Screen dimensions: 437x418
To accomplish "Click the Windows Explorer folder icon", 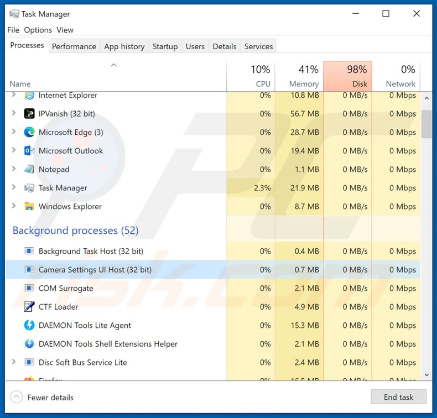I will pos(29,206).
